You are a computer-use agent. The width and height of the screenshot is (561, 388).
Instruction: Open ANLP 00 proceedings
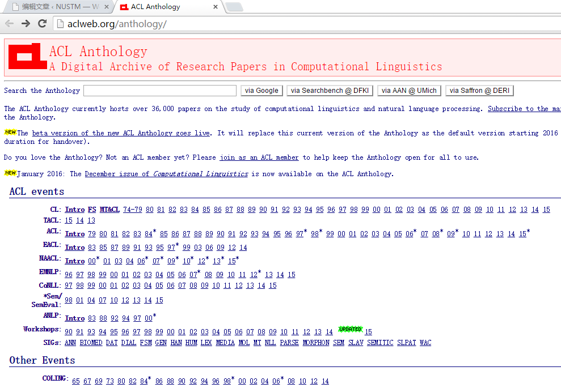(149, 318)
